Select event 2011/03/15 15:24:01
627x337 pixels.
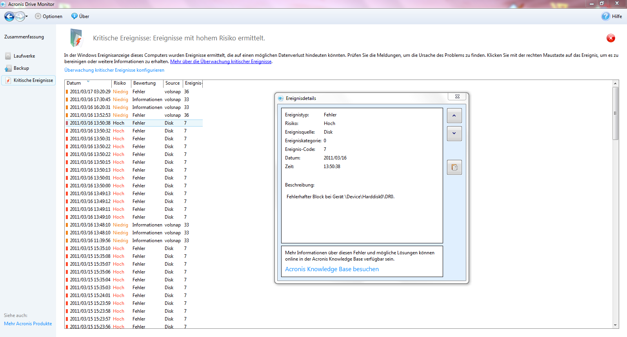click(x=134, y=295)
